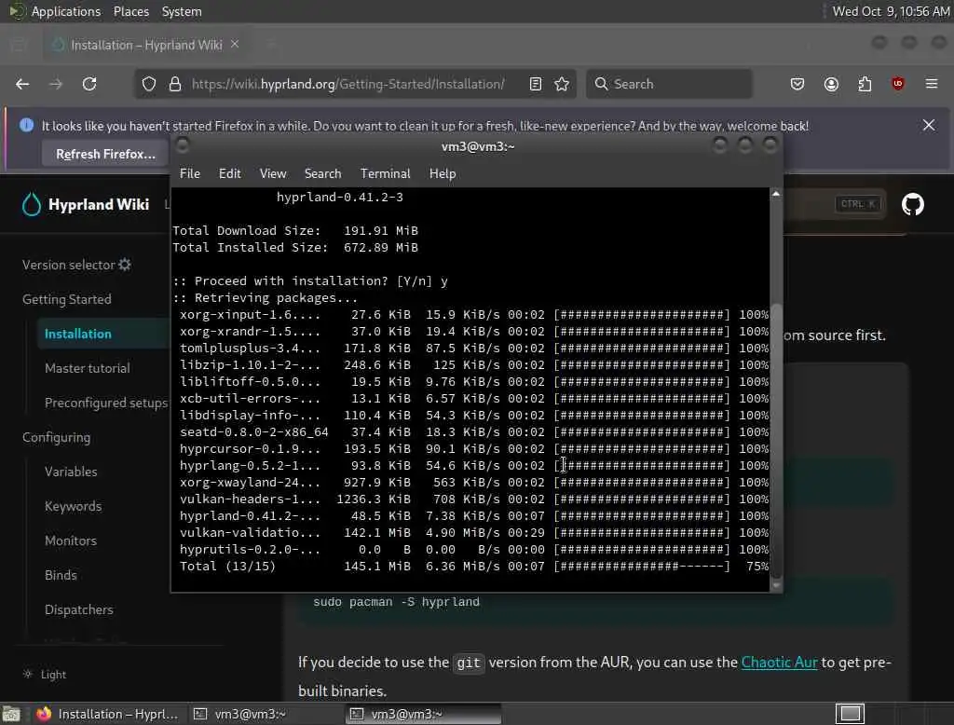Open Firefox hamburger menu
954x725 pixels.
[932, 84]
